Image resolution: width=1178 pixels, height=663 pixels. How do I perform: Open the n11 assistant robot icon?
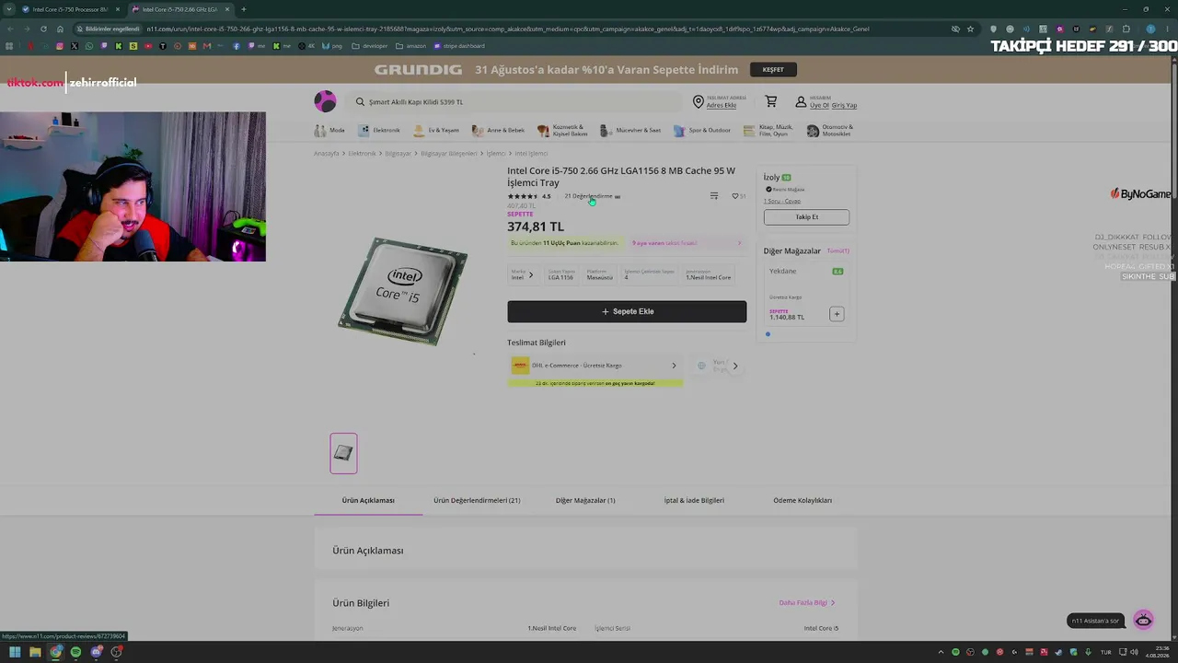pyautogui.click(x=1143, y=620)
